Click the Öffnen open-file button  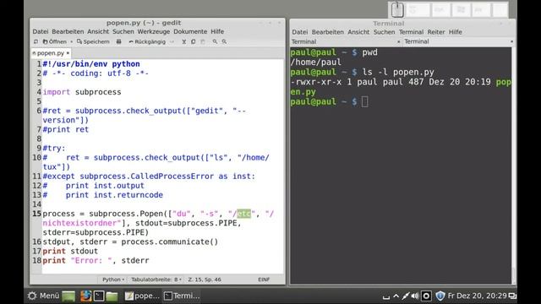pos(54,41)
